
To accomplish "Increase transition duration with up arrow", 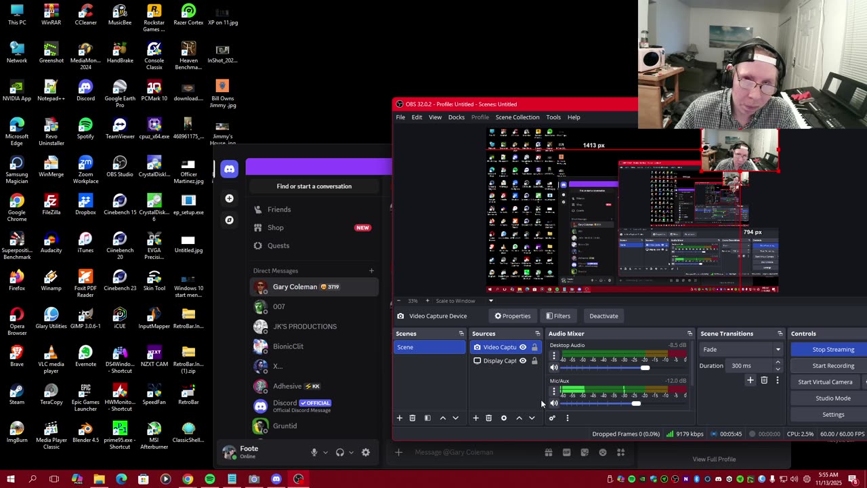I will tap(778, 363).
